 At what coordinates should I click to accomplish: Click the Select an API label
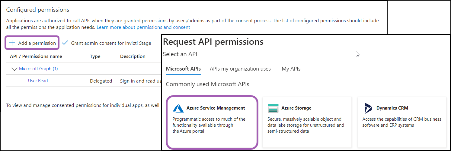tap(180, 54)
